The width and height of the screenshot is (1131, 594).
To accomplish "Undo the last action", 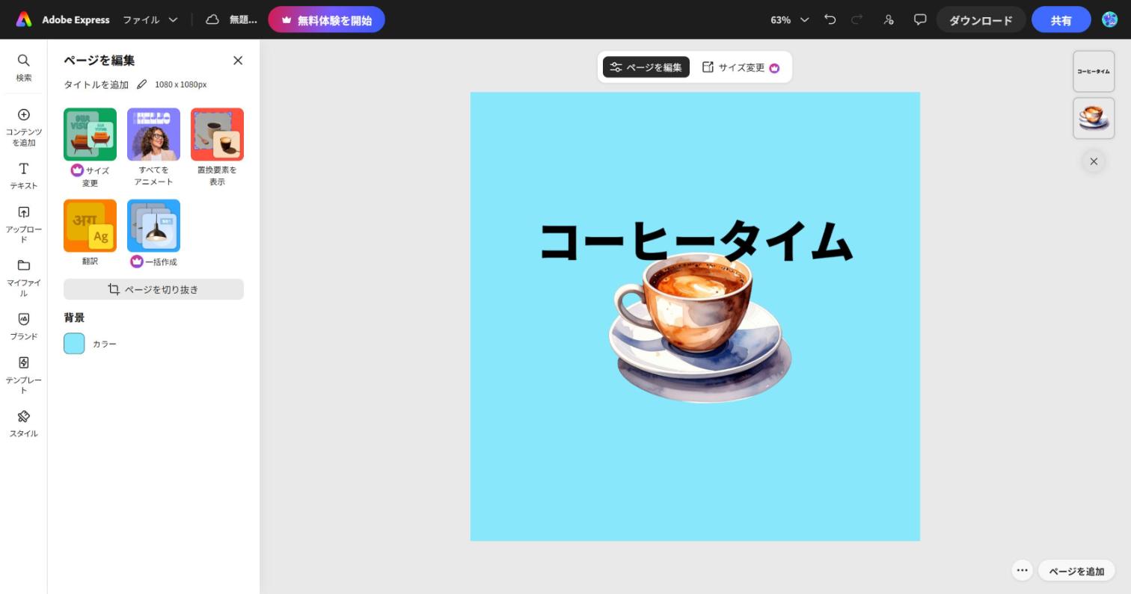I will 830,19.
